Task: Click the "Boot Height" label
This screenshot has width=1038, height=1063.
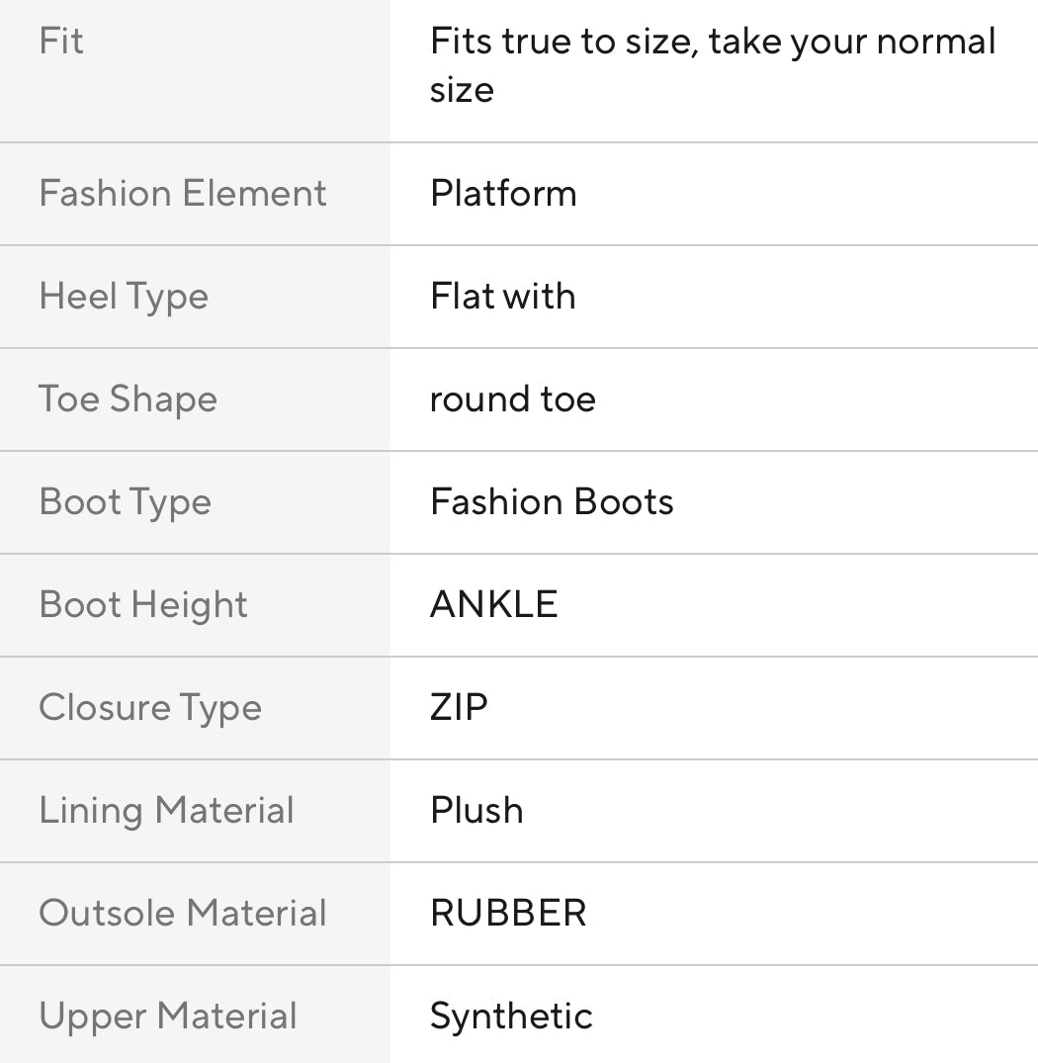Action: pyautogui.click(x=143, y=604)
